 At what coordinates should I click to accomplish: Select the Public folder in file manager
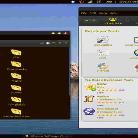[16, 89]
